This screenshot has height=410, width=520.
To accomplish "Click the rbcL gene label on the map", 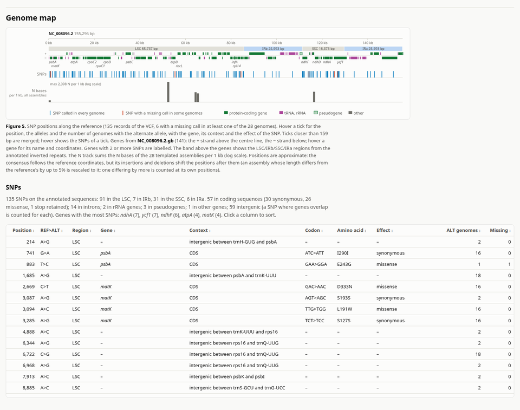I will [179, 66].
